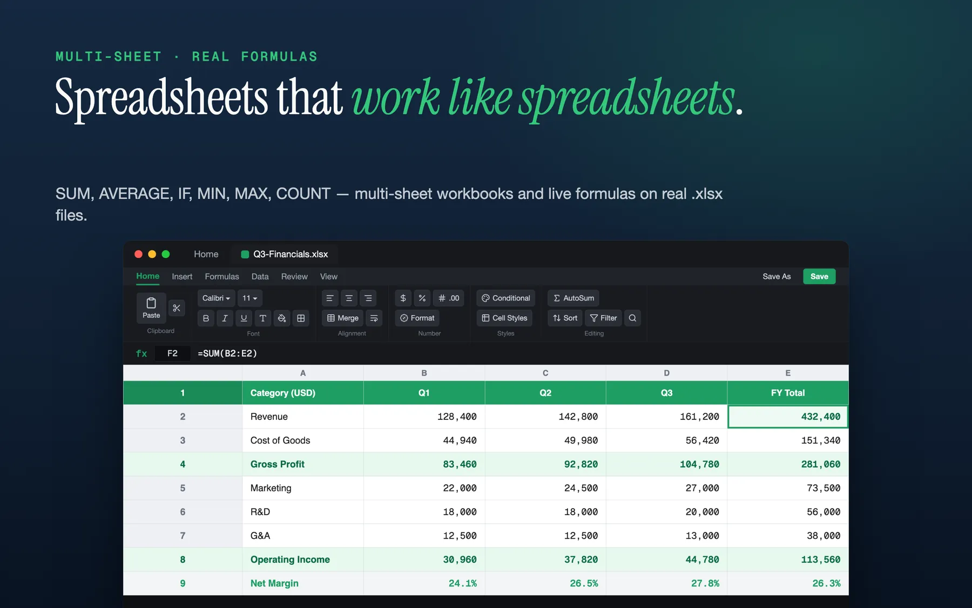Click the F2 cell name box
This screenshot has height=608, width=972.
point(172,353)
